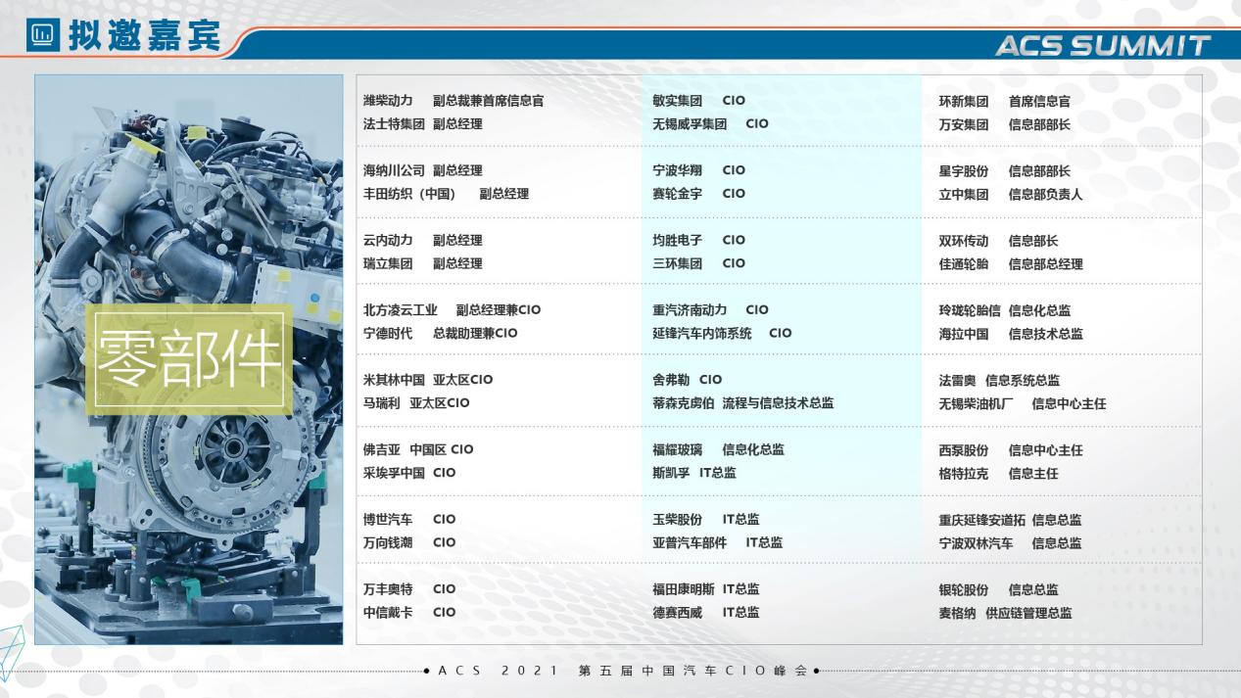Viewport: 1241px width, 698px height.
Task: Click footer text ACS 2021 第五届中国汽车CIO峰会
Action: pyautogui.click(x=622, y=672)
